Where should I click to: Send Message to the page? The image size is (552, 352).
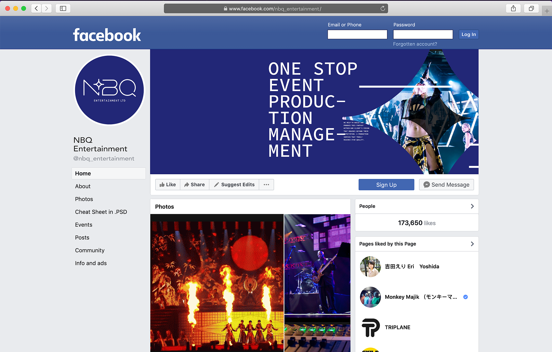point(446,185)
